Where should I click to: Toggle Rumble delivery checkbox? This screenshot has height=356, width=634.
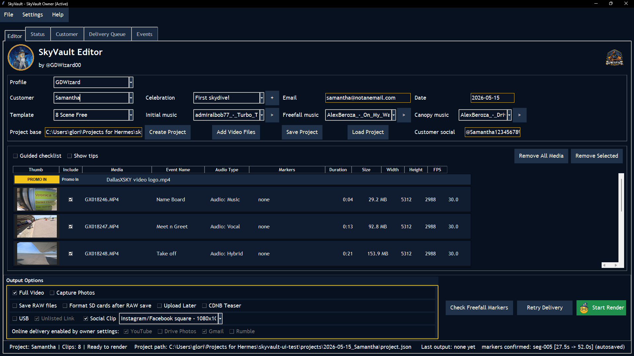(x=232, y=331)
